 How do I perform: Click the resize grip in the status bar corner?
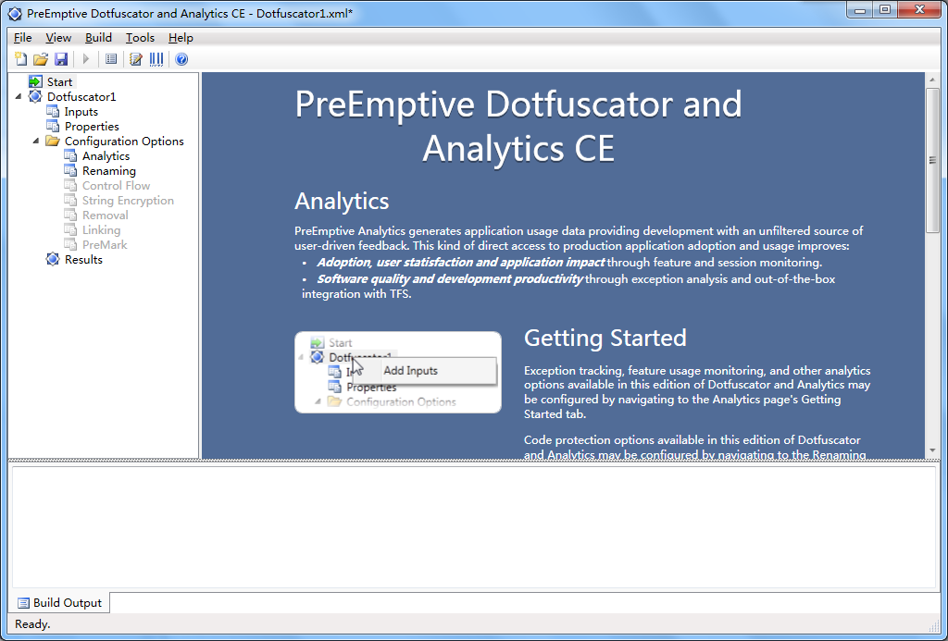coord(933,624)
